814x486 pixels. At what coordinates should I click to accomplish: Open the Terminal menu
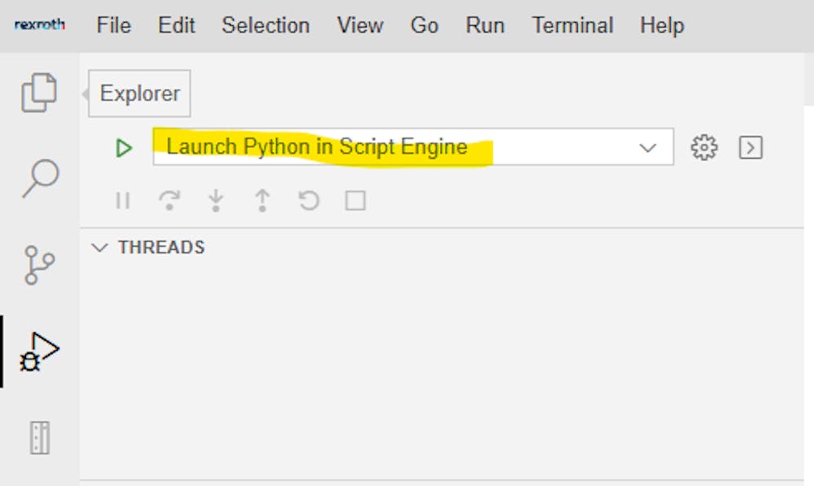572,25
